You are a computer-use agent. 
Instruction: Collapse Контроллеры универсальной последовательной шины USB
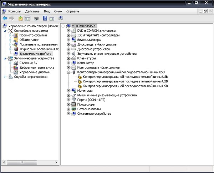click(x=68, y=72)
